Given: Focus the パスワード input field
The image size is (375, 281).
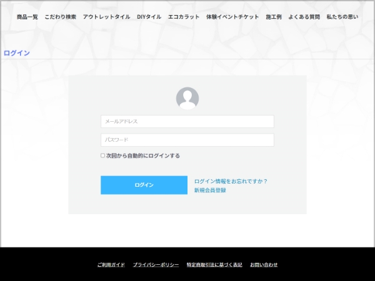Looking at the screenshot, I should coord(187,140).
